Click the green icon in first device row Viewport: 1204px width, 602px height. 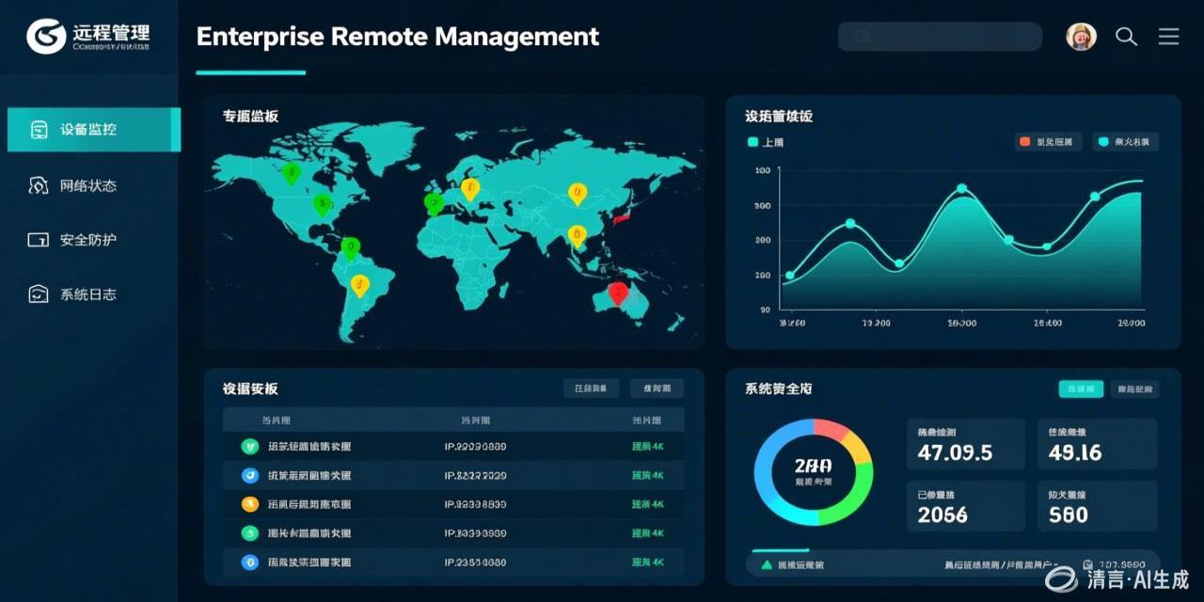249,447
